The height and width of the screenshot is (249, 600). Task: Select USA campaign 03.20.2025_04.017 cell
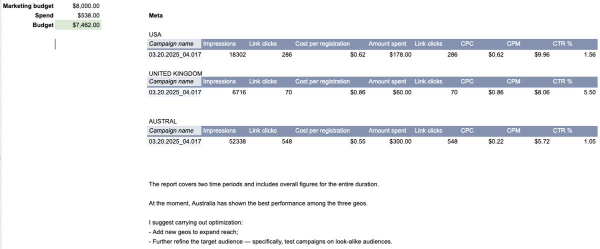(x=175, y=54)
